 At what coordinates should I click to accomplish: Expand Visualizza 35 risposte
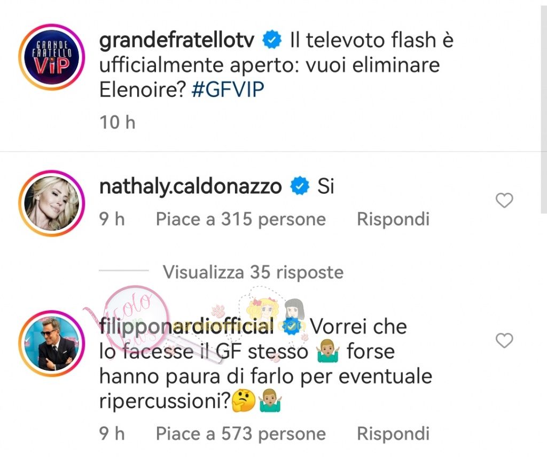[253, 272]
